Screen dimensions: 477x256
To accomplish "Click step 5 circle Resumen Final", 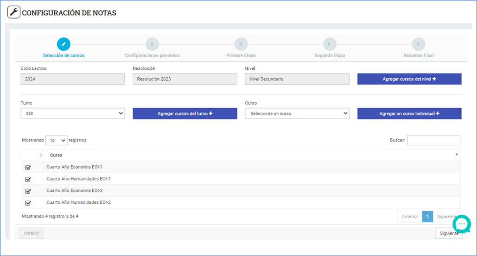I will [418, 44].
